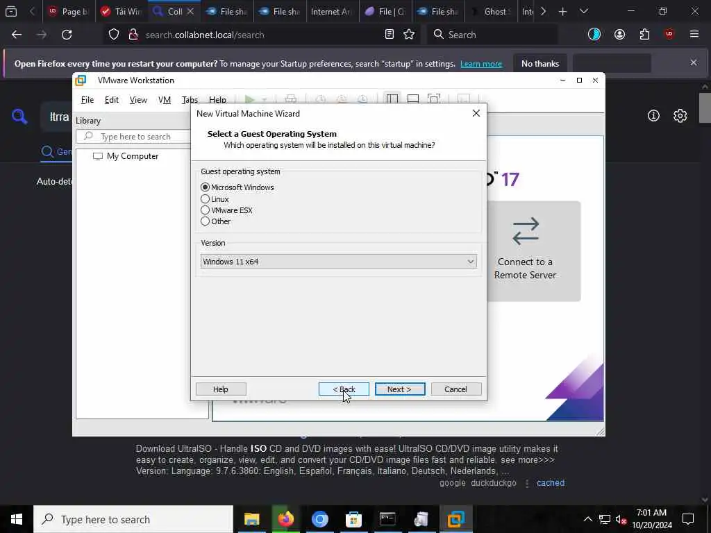Image resolution: width=711 pixels, height=533 pixels.
Task: Expand the power options arrow beside the play icon
Action: 264,100
